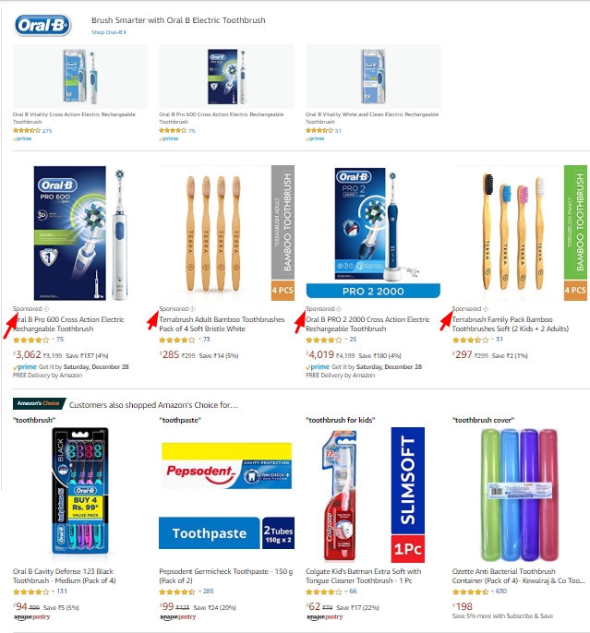Expand rating dropdown arrow for Oral B Pro 600
This screenshot has height=633, width=590.
(53, 340)
